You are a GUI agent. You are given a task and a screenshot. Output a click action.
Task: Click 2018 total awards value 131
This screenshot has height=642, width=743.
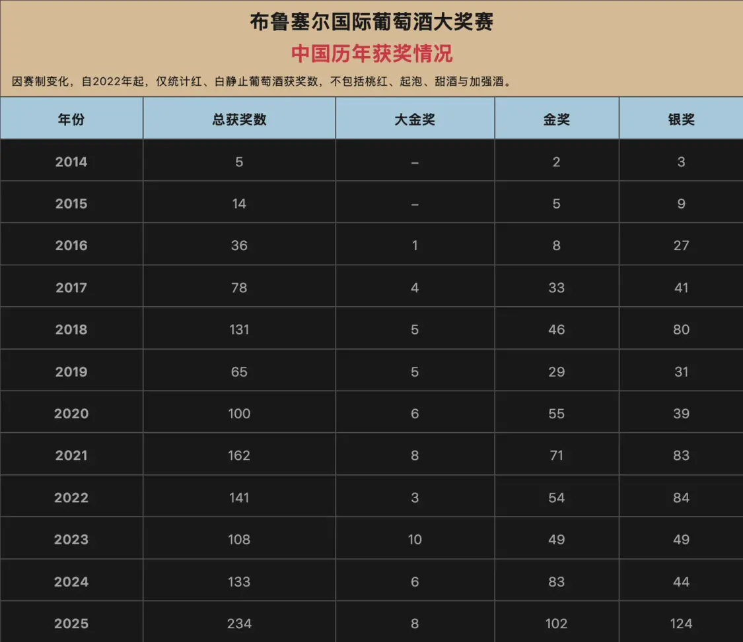pyautogui.click(x=239, y=329)
